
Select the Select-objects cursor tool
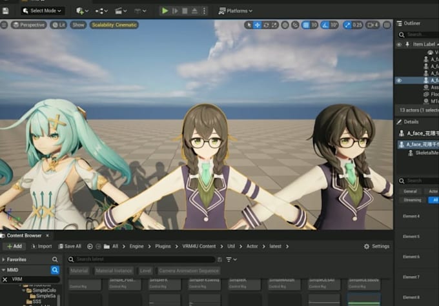[x=249, y=25]
